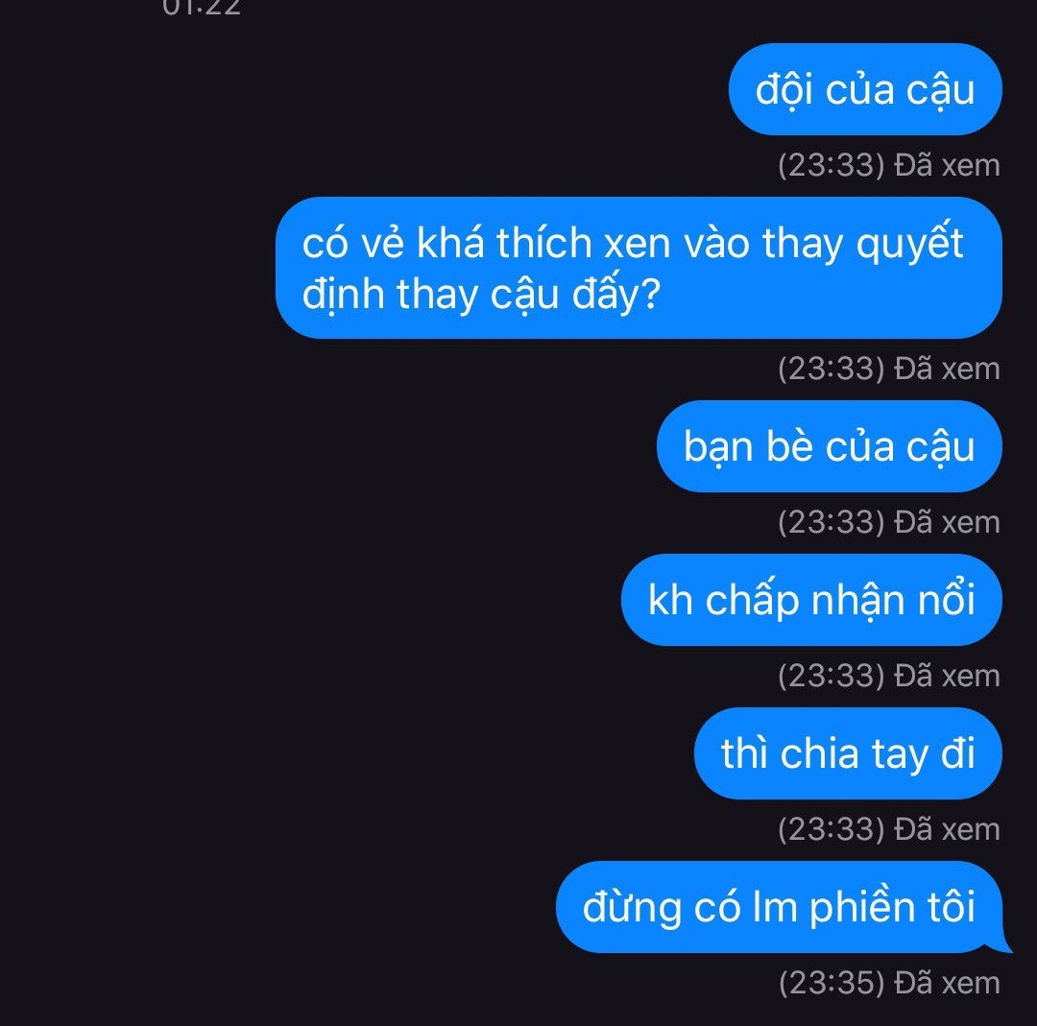Click "Đã xem" below "đội của cậu"
The image size is (1037, 1026).
tap(947, 165)
